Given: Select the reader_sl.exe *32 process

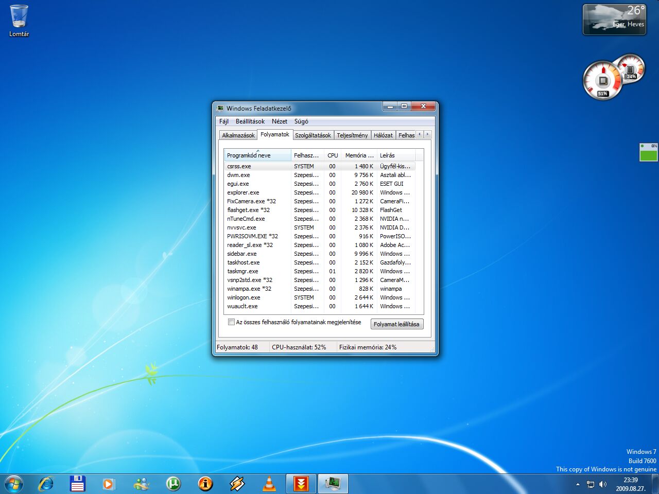Looking at the screenshot, I should [x=320, y=245].
